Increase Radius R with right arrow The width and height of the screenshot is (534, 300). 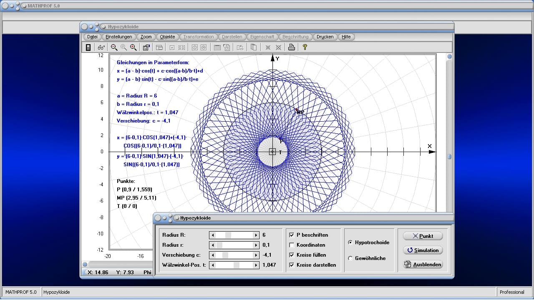pos(256,235)
